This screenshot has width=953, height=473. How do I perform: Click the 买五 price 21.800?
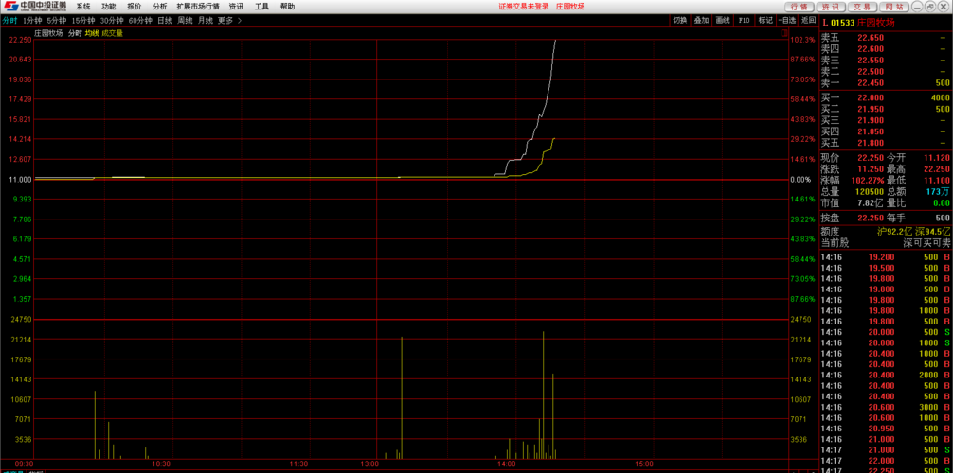click(871, 143)
